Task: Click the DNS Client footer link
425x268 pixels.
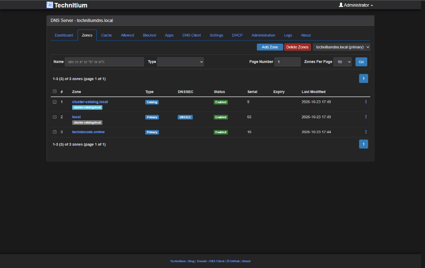Action: tap(217, 261)
